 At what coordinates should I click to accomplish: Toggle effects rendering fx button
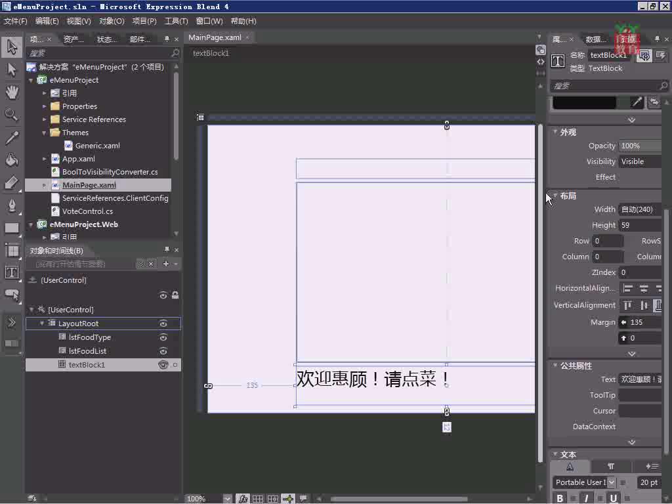(x=243, y=499)
